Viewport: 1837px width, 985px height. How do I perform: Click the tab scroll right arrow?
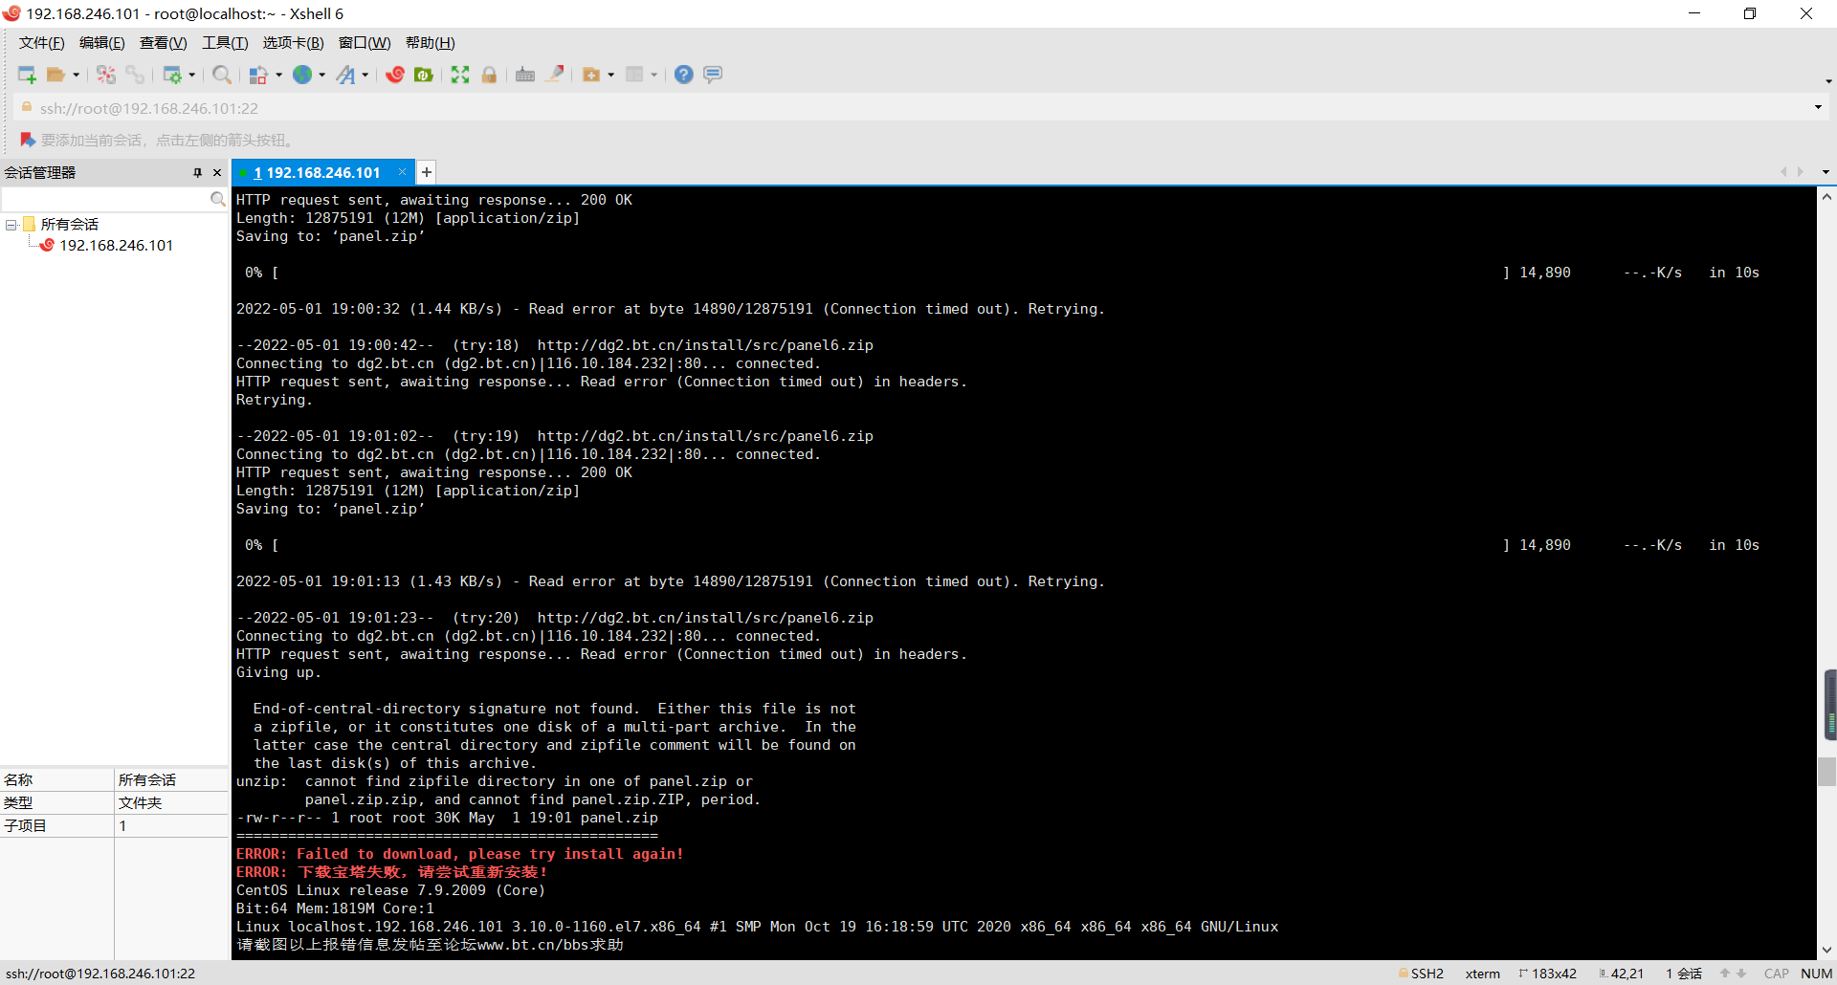tap(1801, 172)
